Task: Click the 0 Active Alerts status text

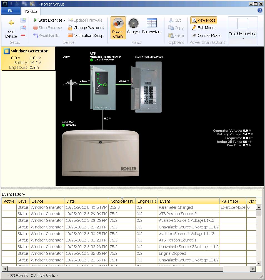Action: coord(43,276)
